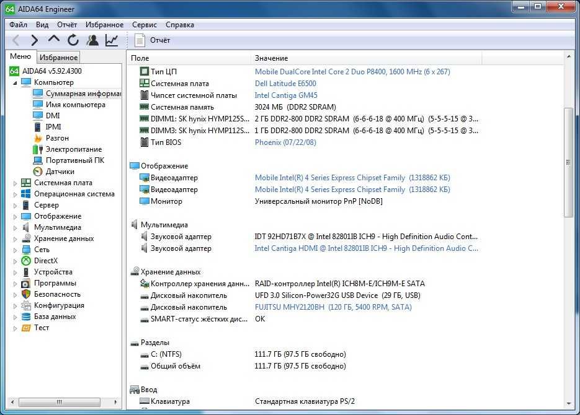Image resolution: width=580 pixels, height=415 pixels.
Task: Click the Мультимедиа speaker tree icon
Action: (x=26, y=227)
